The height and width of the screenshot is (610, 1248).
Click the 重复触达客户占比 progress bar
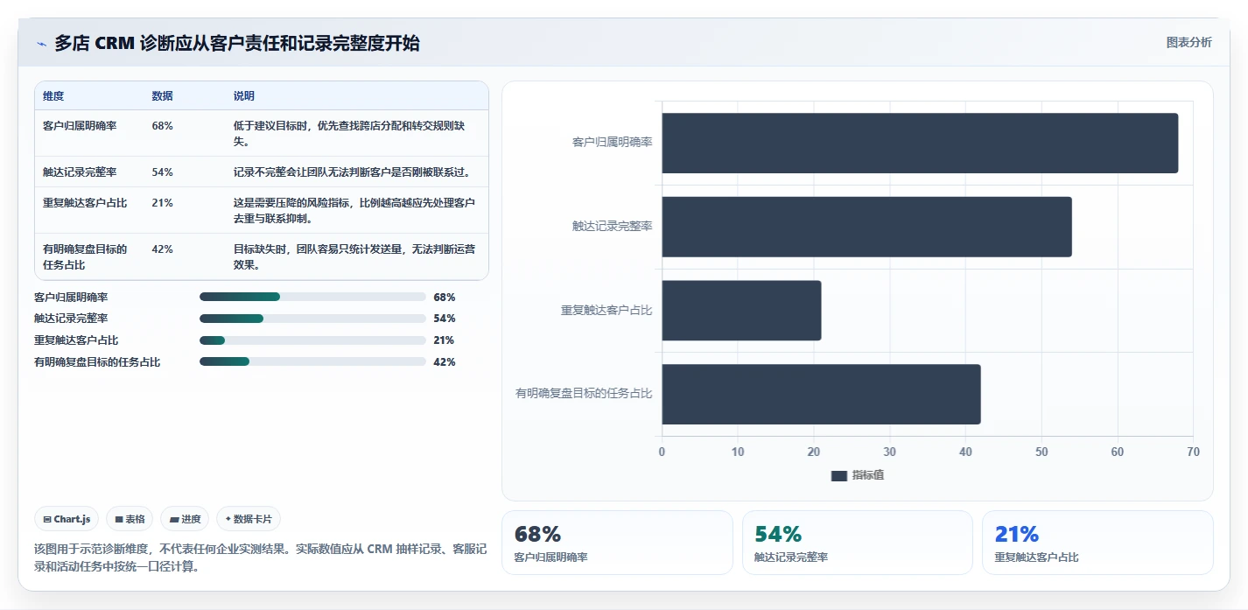tap(312, 340)
